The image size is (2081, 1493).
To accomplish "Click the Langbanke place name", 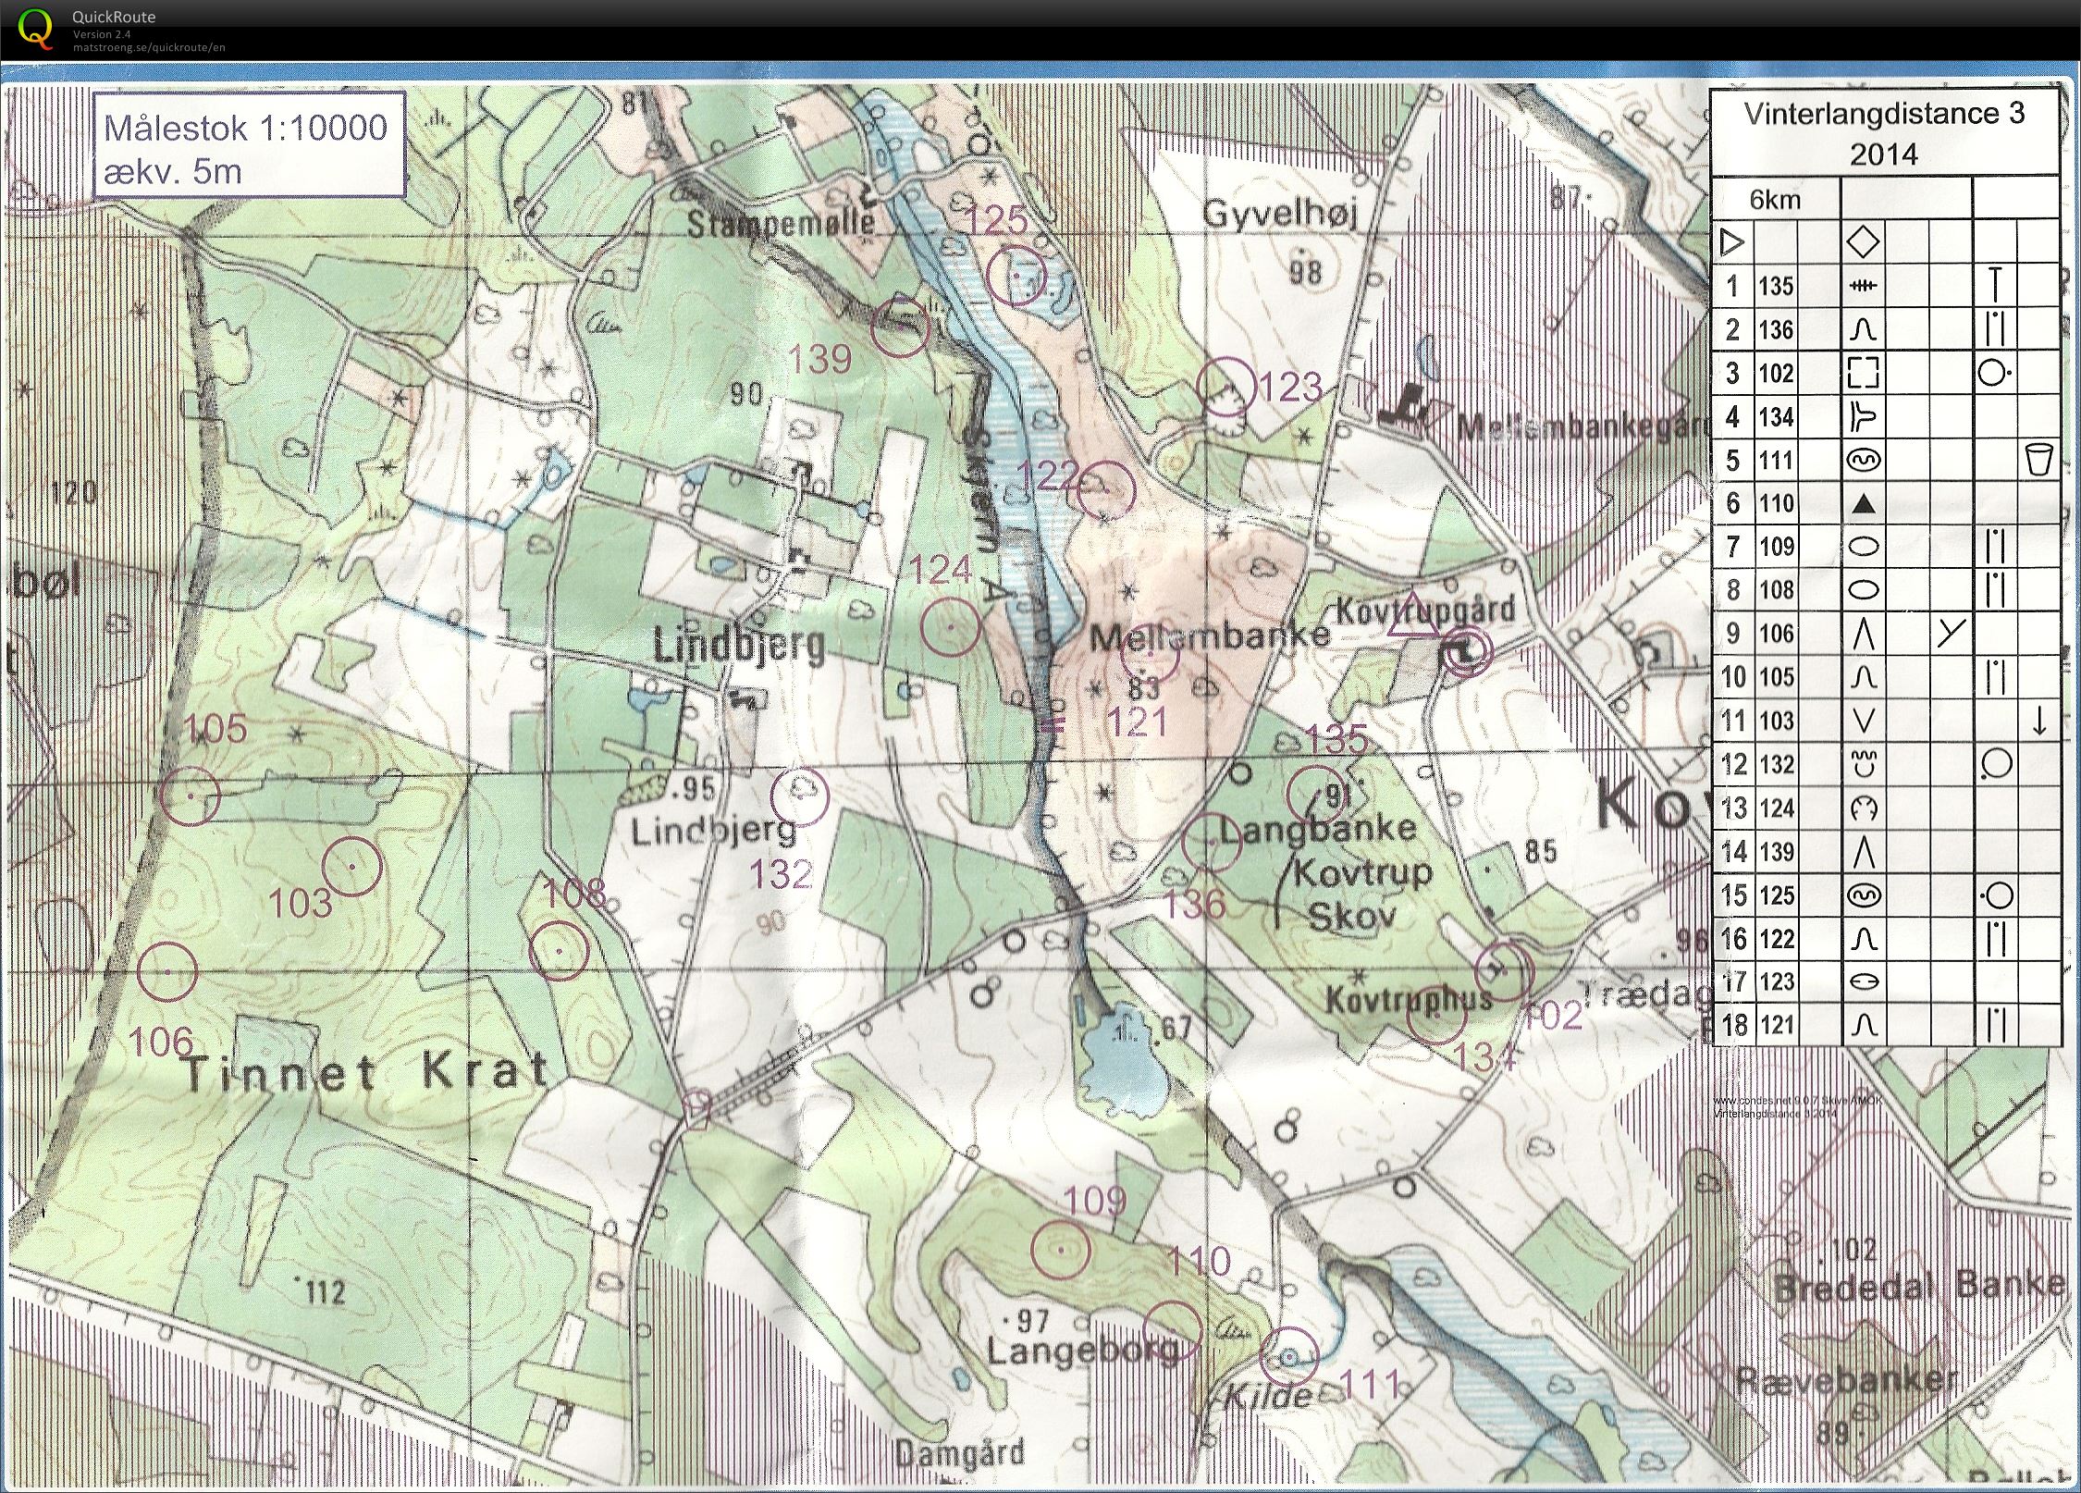I will click(1317, 828).
